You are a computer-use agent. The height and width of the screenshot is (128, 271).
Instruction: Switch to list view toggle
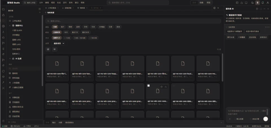pos(54,50)
